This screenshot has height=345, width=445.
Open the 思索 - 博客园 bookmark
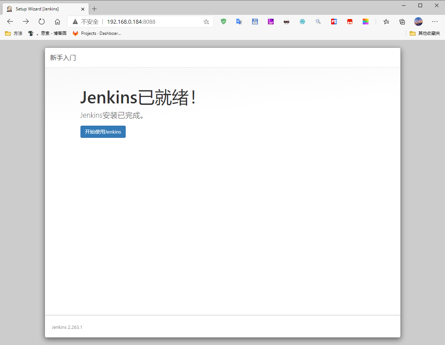(x=47, y=33)
